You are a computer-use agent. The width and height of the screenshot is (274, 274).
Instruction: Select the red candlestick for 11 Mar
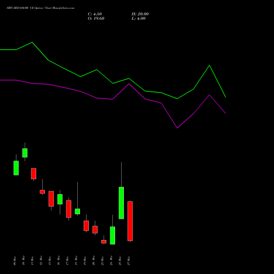(x=33, y=174)
